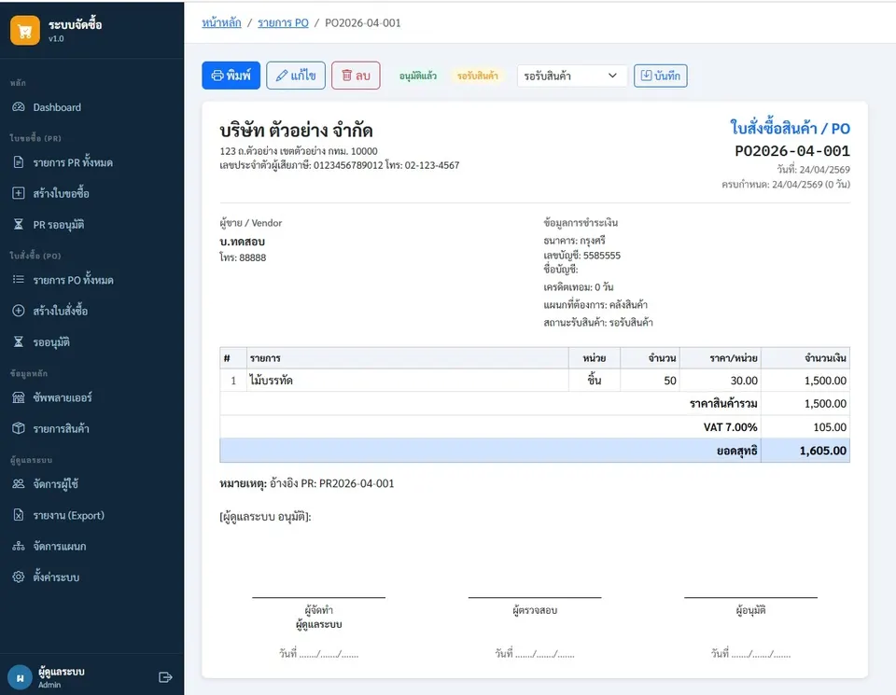Viewport: 896px width, 695px height.
Task: Click the user avatar circle at sidebar bottom
Action: coord(20,678)
